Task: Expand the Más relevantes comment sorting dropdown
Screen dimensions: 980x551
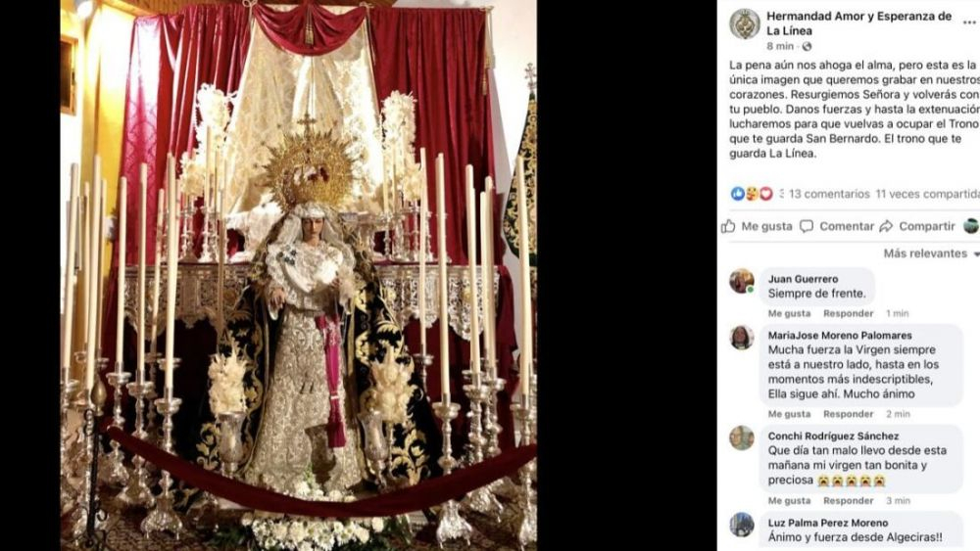Action: click(931, 253)
